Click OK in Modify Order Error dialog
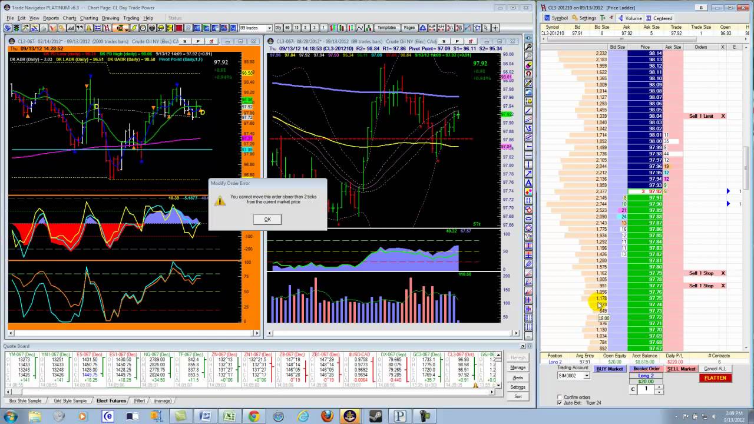 pyautogui.click(x=267, y=219)
